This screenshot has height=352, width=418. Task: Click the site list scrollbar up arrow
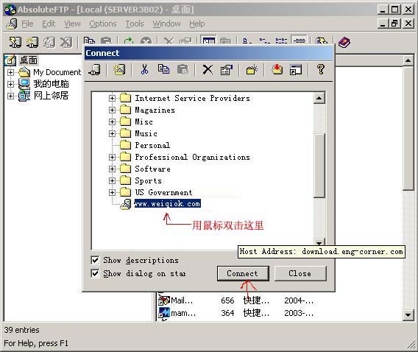tap(319, 98)
